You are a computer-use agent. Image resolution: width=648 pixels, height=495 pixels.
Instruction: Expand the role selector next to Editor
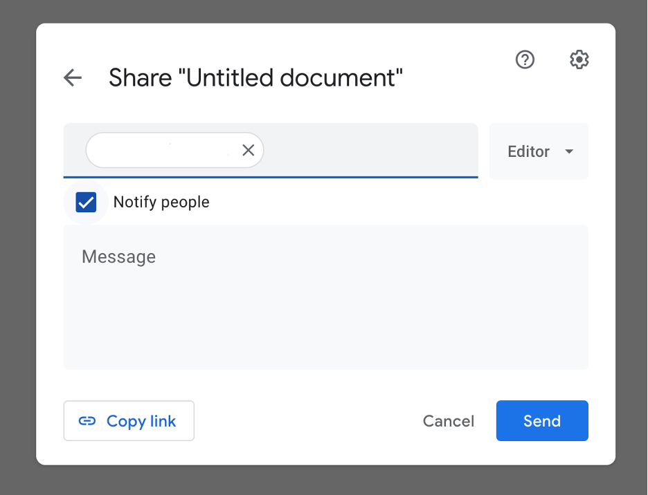pyautogui.click(x=569, y=151)
